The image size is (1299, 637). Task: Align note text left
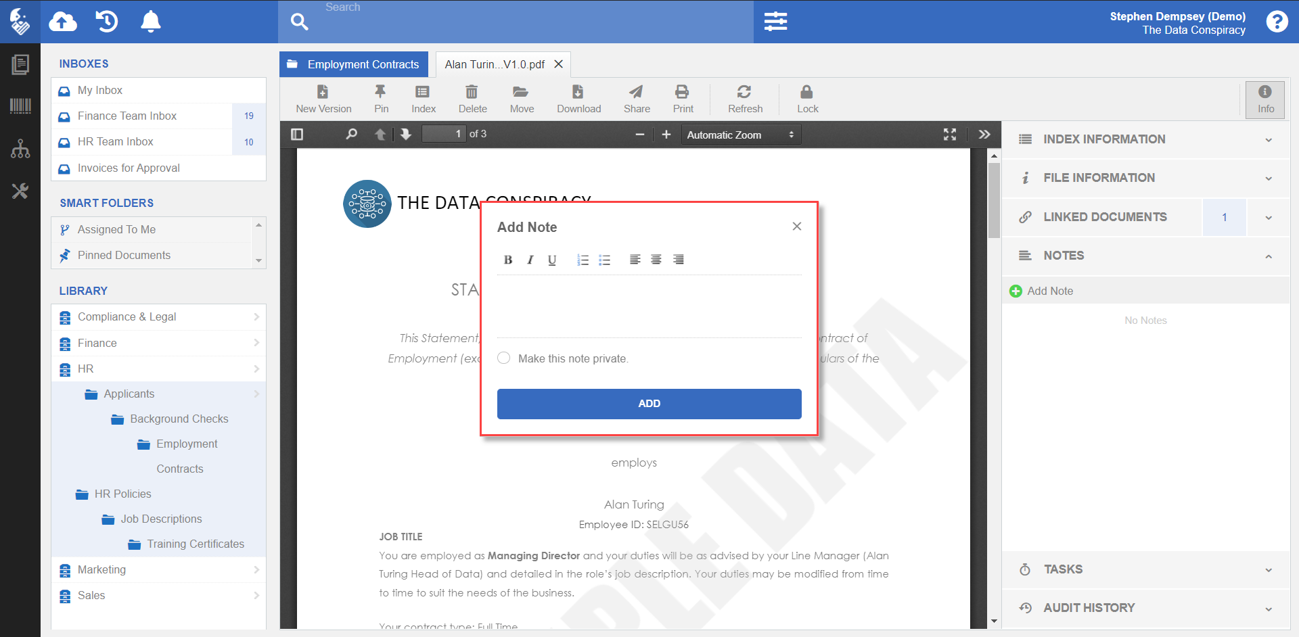tap(635, 260)
